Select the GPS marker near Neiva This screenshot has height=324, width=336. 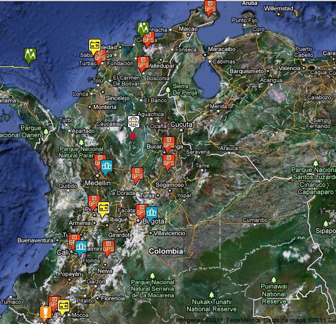tap(108, 248)
